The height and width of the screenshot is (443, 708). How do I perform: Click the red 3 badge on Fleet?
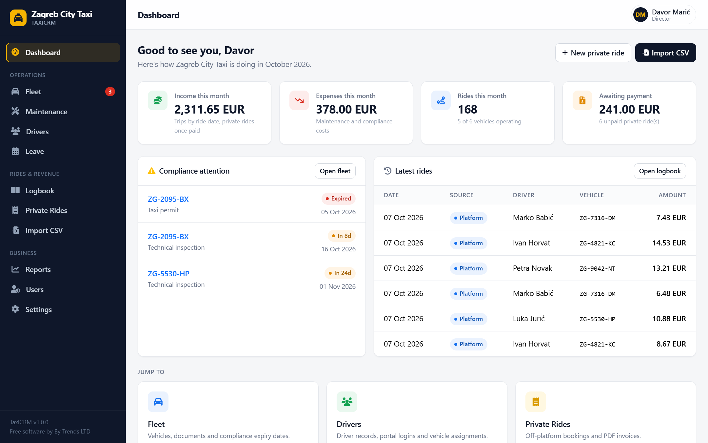[110, 92]
